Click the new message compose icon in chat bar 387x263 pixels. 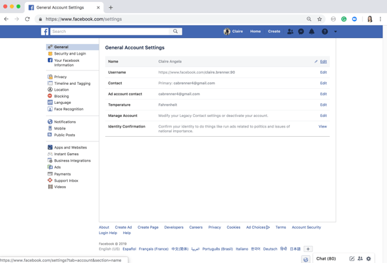click(x=352, y=258)
